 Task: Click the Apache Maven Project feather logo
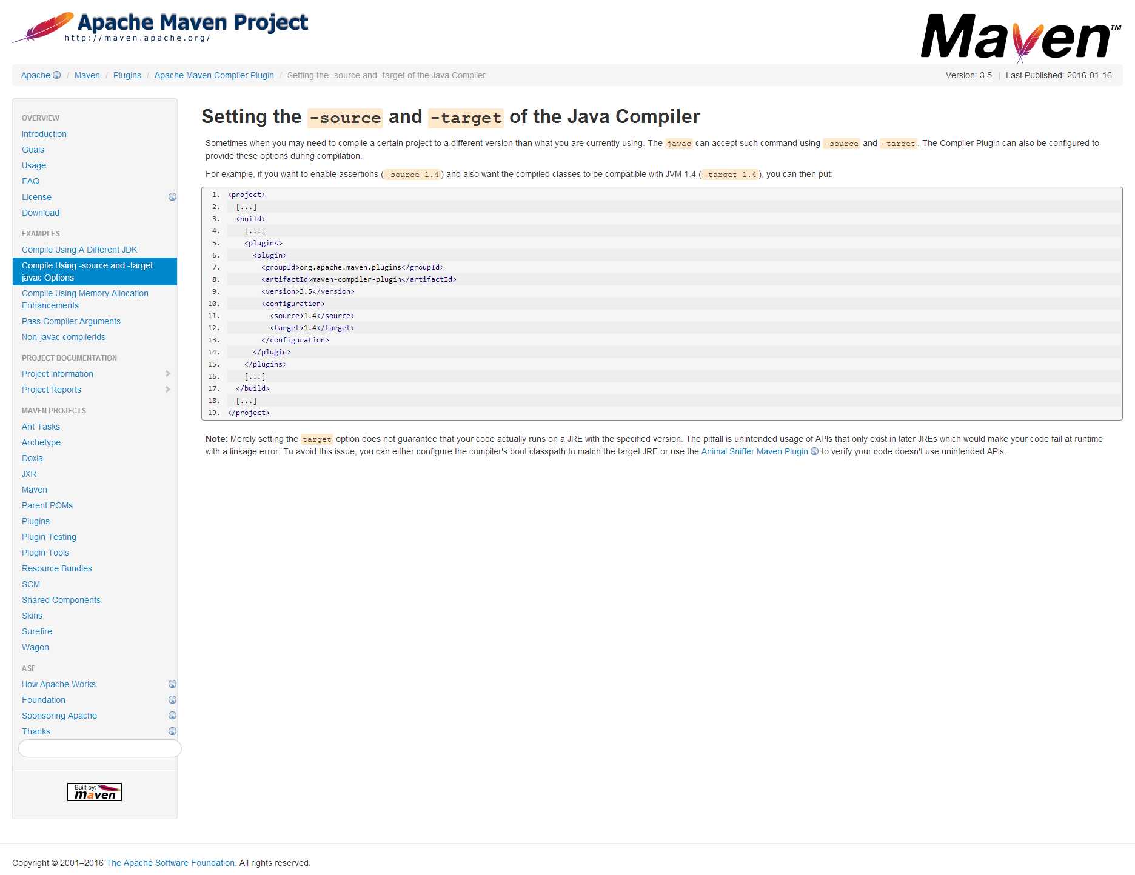point(161,27)
